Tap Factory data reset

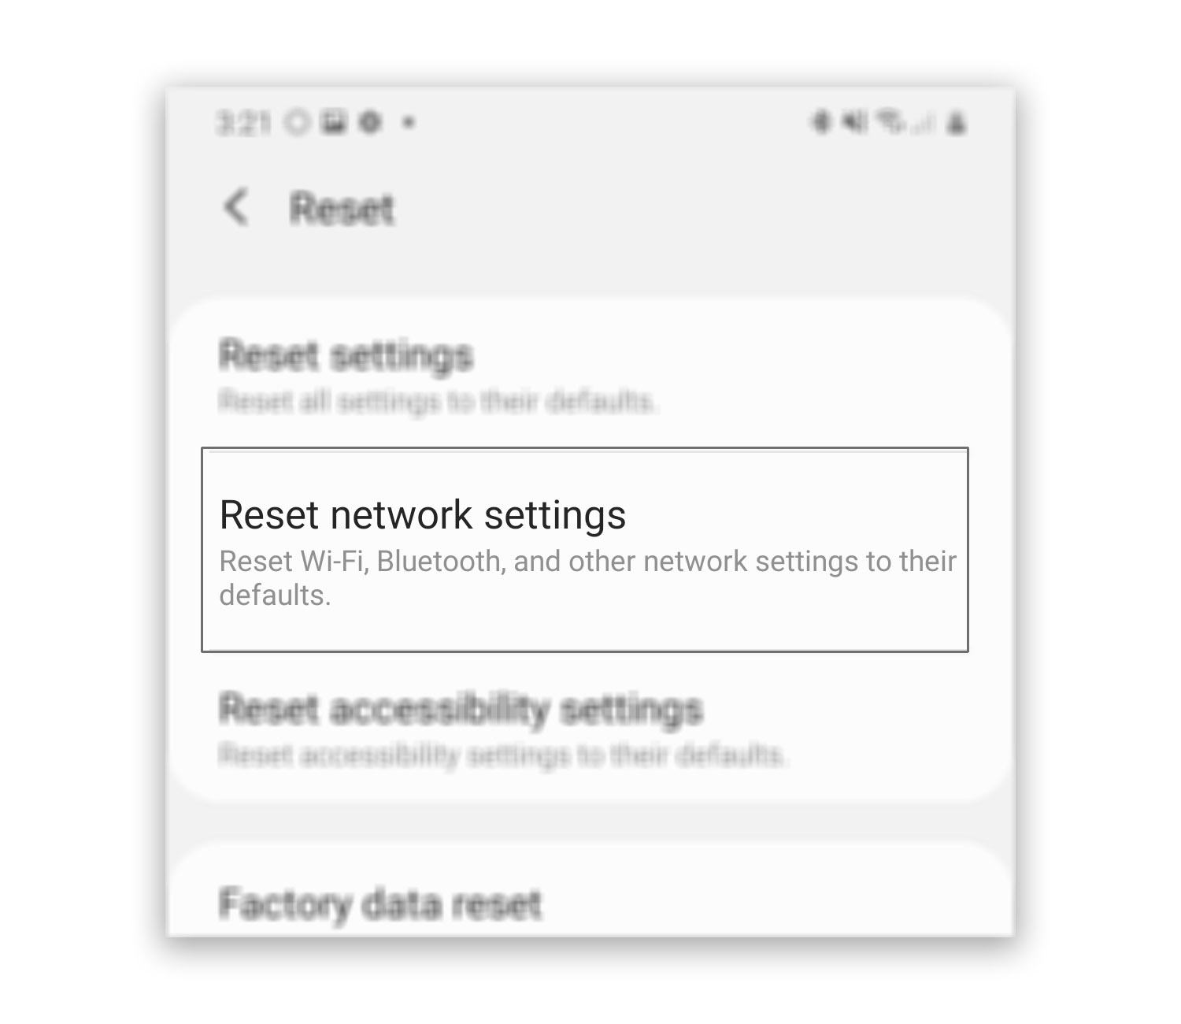coord(380,903)
